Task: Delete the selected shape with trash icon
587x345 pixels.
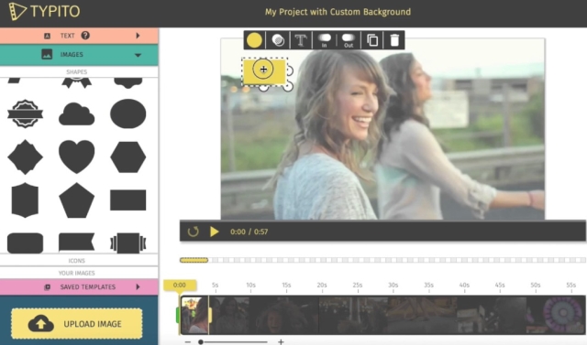Action: (x=394, y=40)
